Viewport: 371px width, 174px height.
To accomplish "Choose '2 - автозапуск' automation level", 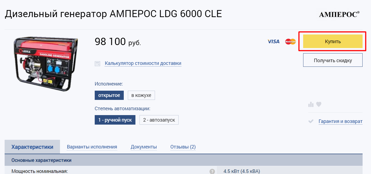I will (x=159, y=120).
